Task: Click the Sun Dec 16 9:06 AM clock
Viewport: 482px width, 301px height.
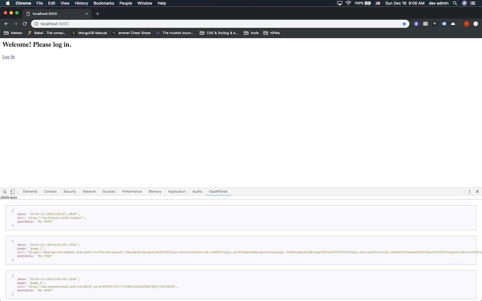Action: click(405, 3)
